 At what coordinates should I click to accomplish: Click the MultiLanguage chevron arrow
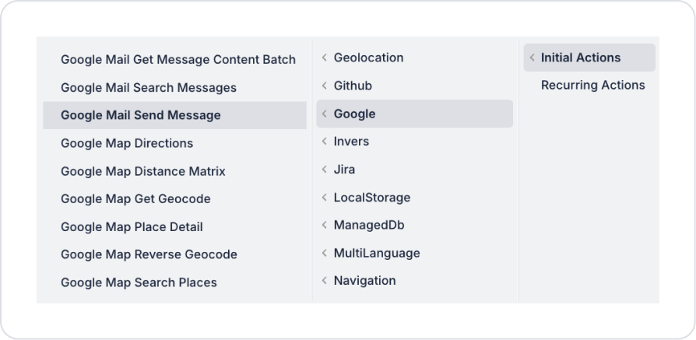[x=325, y=253]
